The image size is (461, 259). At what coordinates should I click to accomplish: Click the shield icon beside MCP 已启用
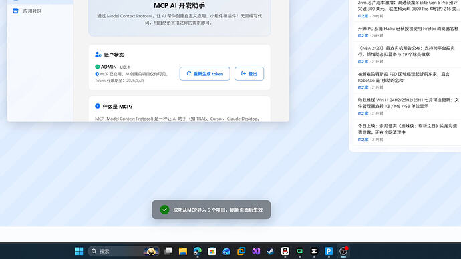(97, 74)
